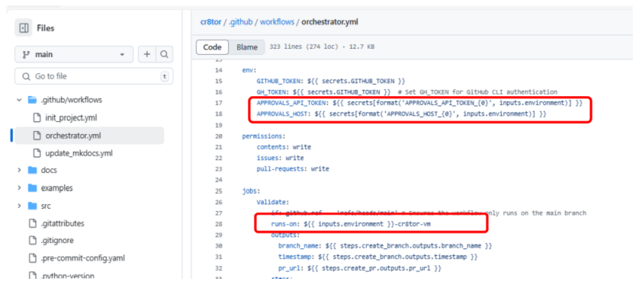Click line number 28

point(218,224)
